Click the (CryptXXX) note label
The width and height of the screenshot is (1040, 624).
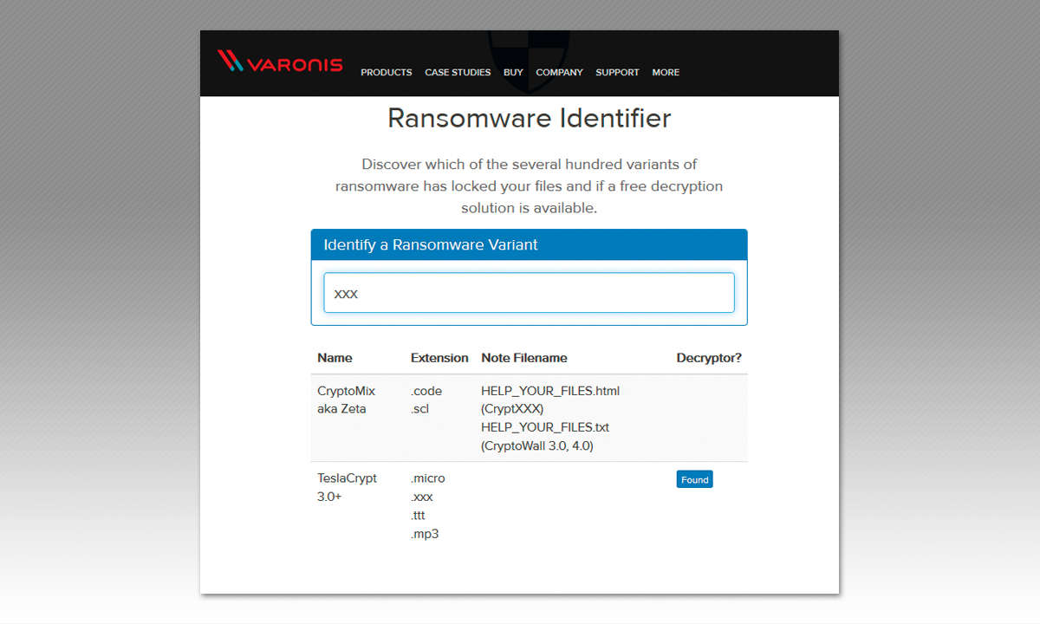pyautogui.click(x=512, y=409)
